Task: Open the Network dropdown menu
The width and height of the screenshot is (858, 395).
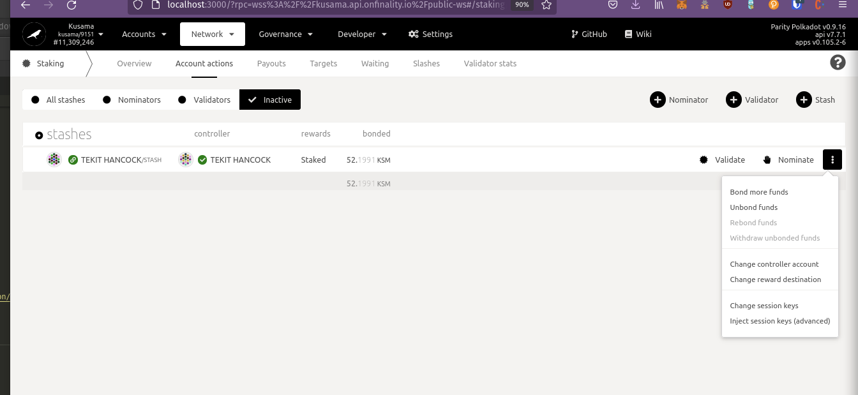Action: [x=213, y=34]
